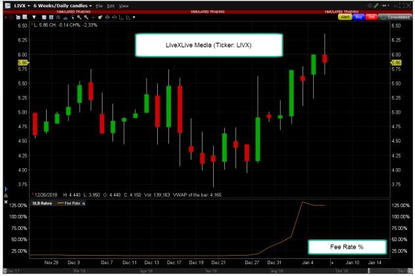This screenshot has height=276, width=415.
Task: Click the second horizontal-arrows icon in the toolbar
Action: (114, 17)
